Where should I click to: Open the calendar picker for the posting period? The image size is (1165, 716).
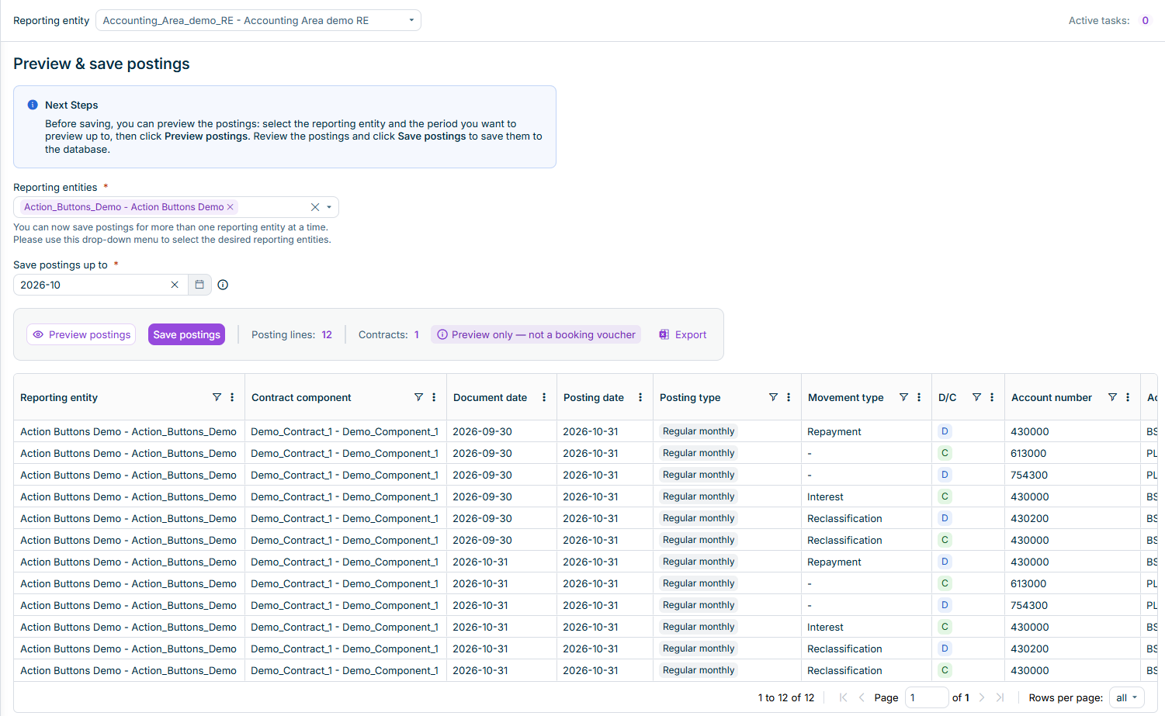[x=199, y=285]
